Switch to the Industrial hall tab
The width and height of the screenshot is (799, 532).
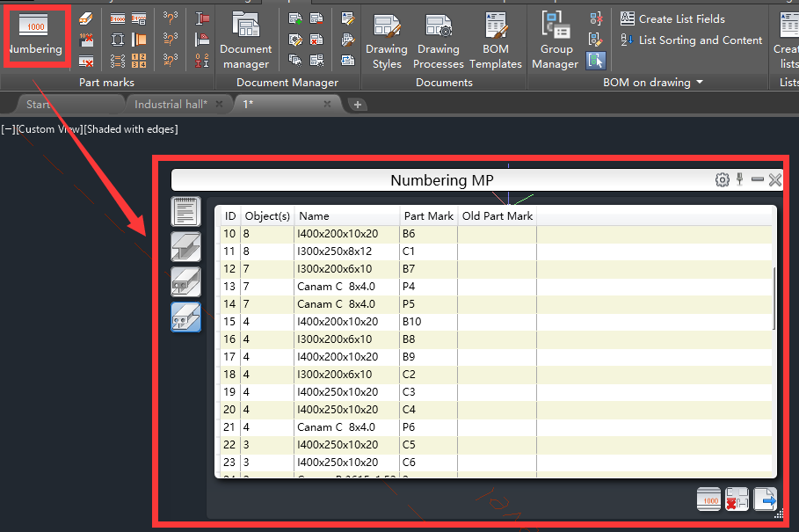172,103
